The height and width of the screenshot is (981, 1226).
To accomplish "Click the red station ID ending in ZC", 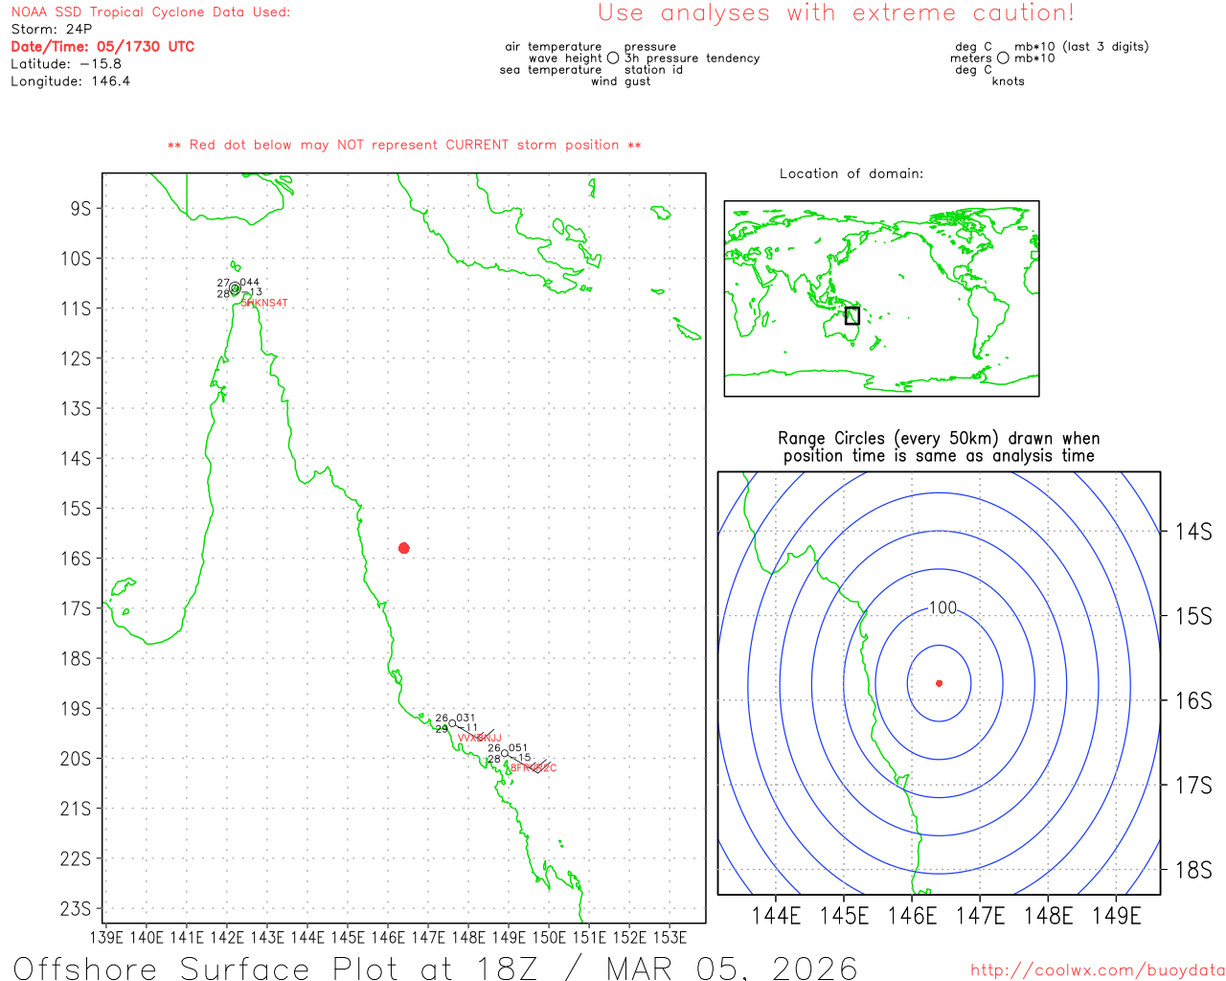I will [534, 767].
